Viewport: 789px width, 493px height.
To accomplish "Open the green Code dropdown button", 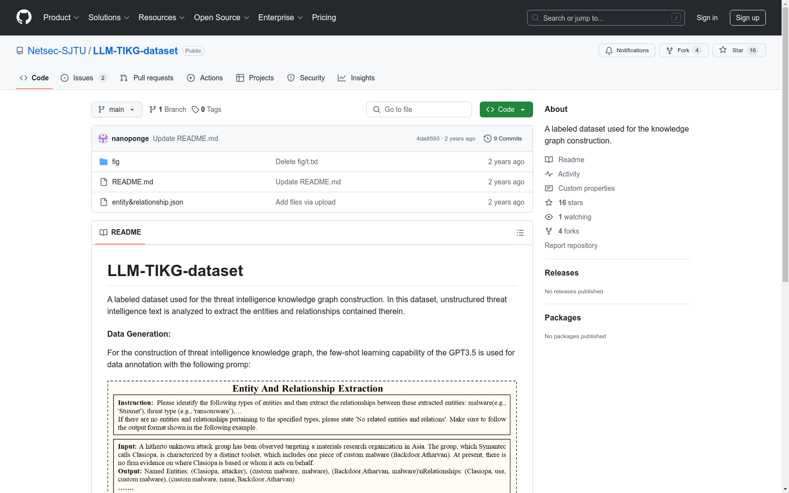I will point(506,109).
